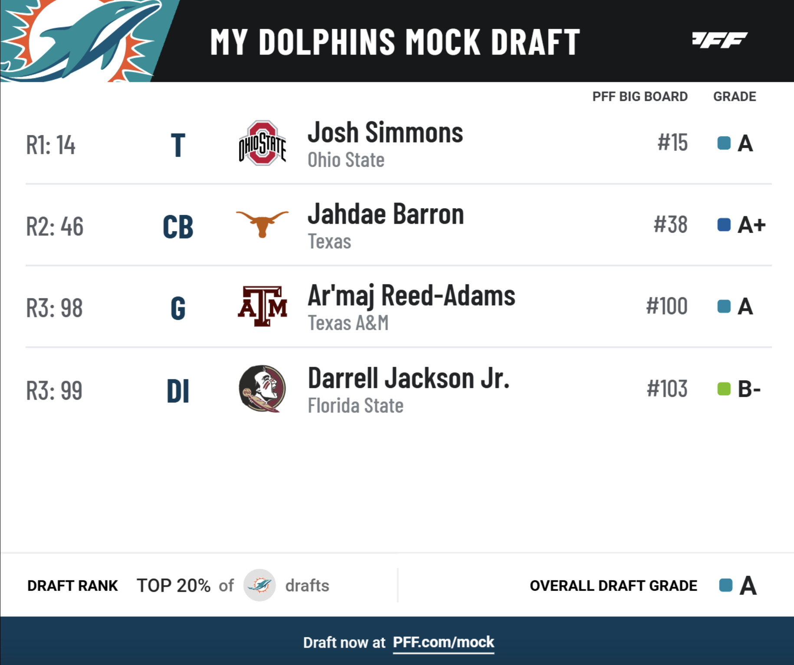Click the Texas A&M logo
The image size is (794, 665).
[262, 306]
